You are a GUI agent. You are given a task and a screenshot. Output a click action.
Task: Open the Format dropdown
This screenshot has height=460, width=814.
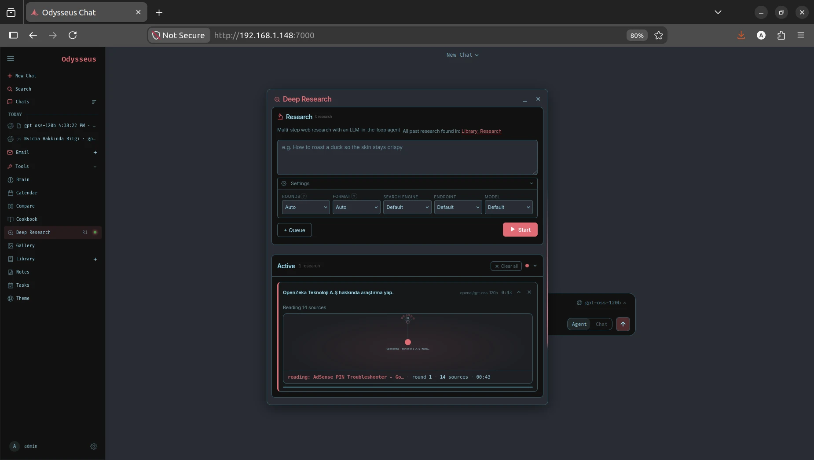coord(356,207)
